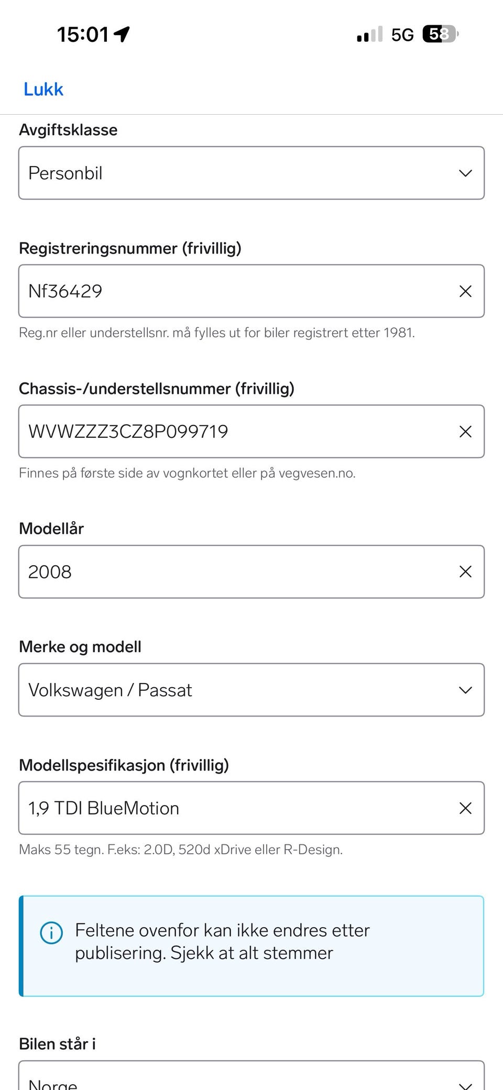Viewport: 503px width, 1090px height.
Task: Tap the battery indicator in status bar
Action: [x=440, y=35]
